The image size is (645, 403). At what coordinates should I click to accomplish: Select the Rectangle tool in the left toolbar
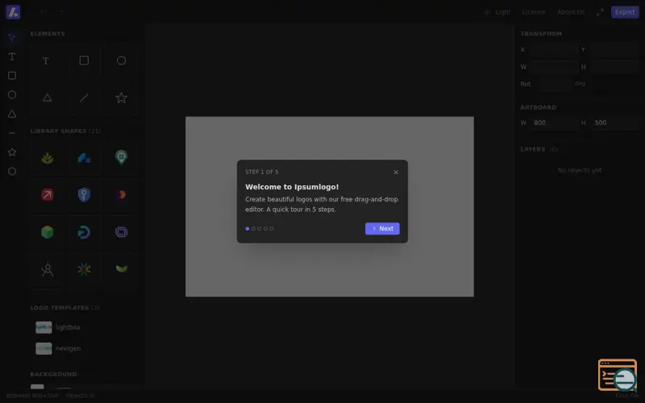coord(12,76)
